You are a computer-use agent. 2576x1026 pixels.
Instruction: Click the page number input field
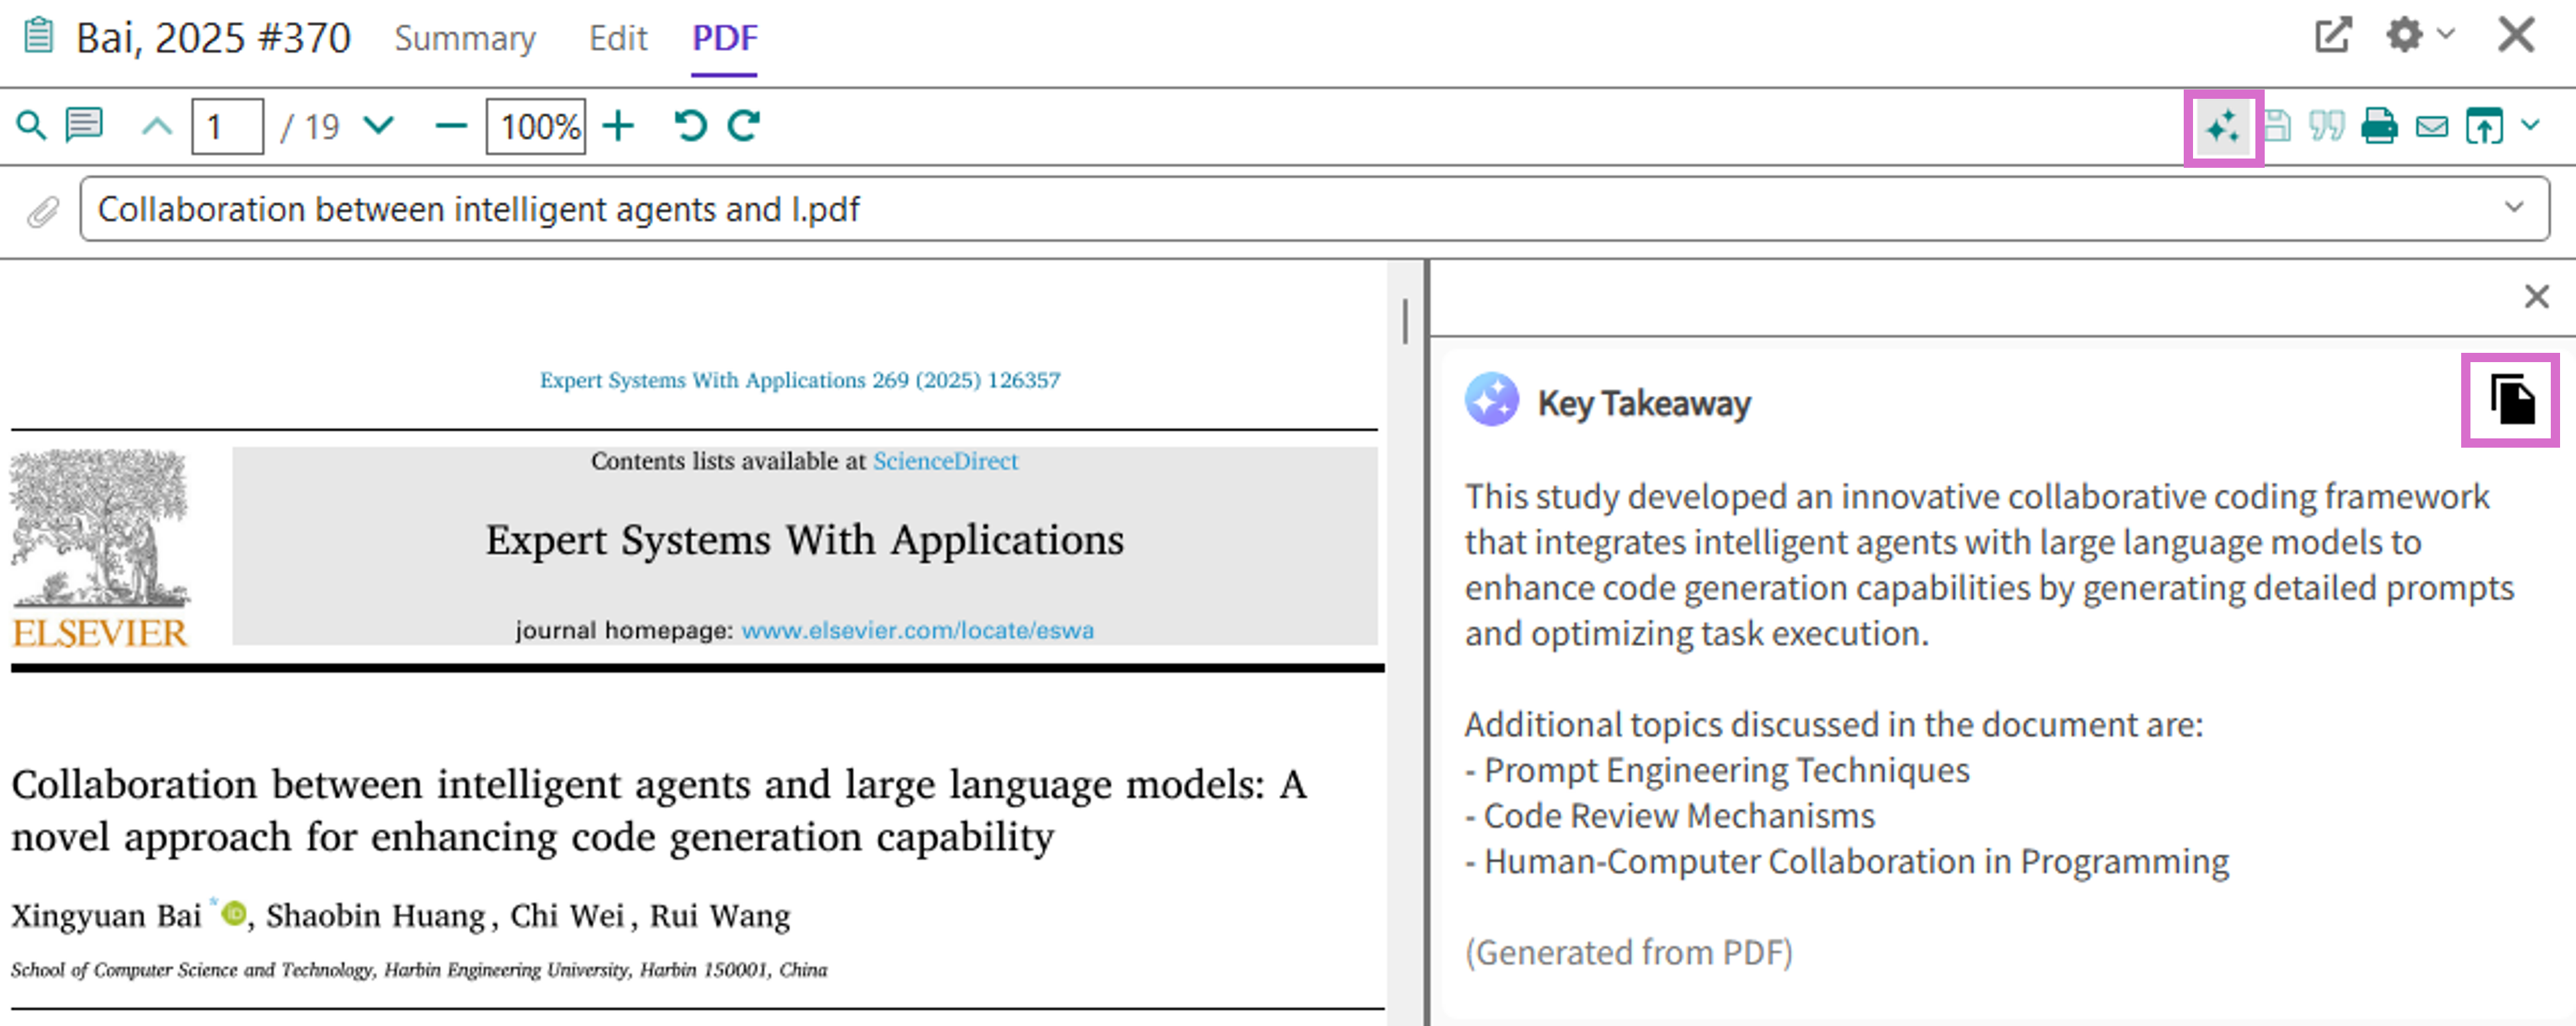pos(228,127)
